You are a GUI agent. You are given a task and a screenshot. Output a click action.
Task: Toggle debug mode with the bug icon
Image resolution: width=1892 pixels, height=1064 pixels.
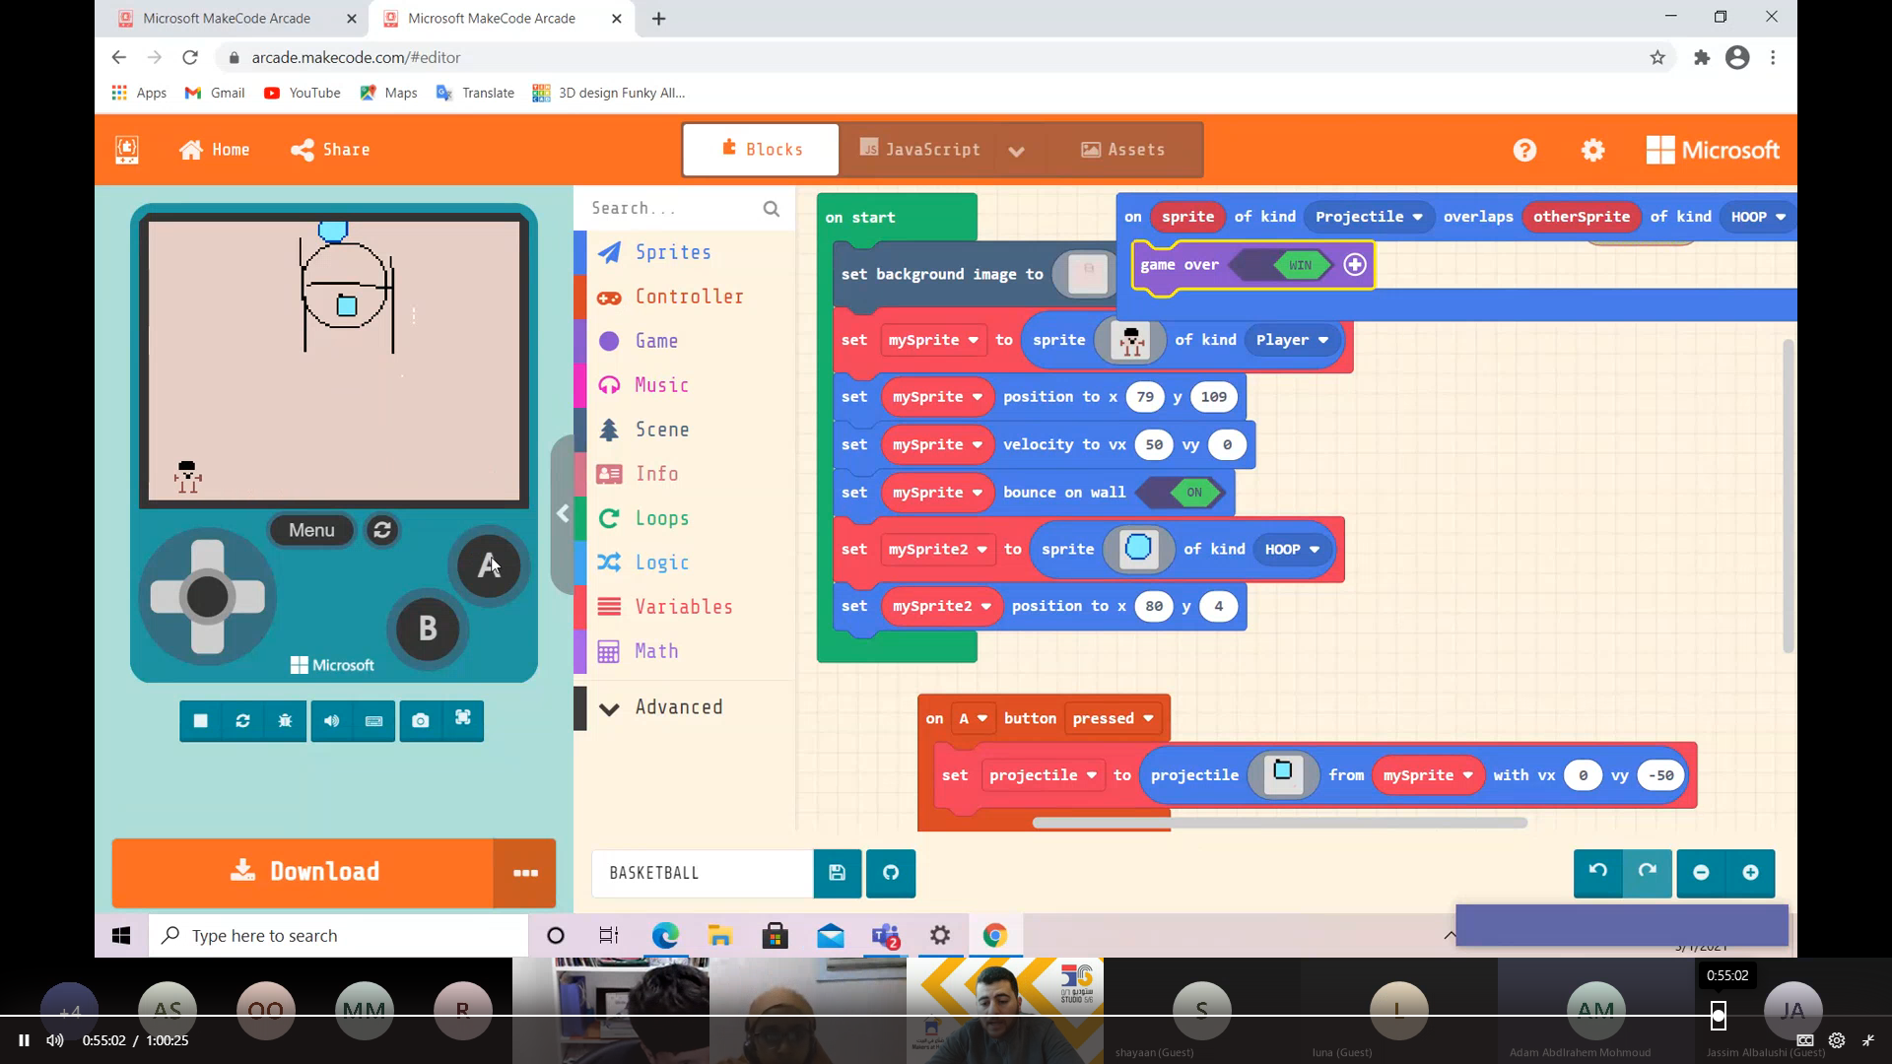(285, 721)
